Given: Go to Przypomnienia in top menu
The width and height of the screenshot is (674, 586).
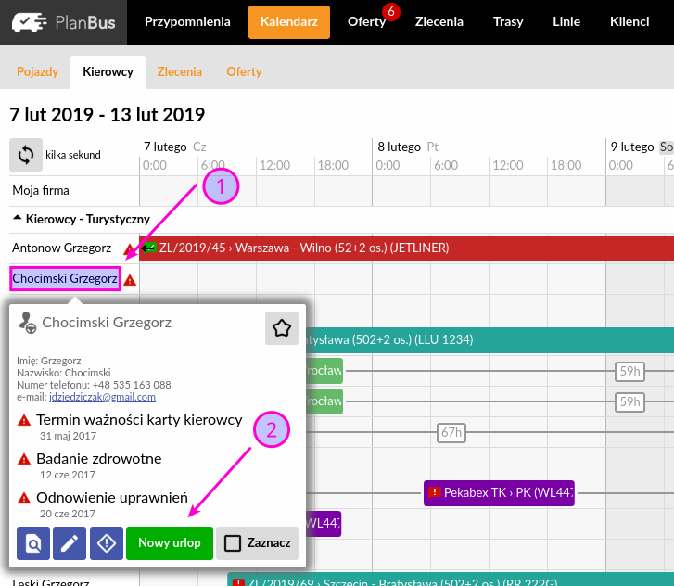Looking at the screenshot, I should coord(187,21).
